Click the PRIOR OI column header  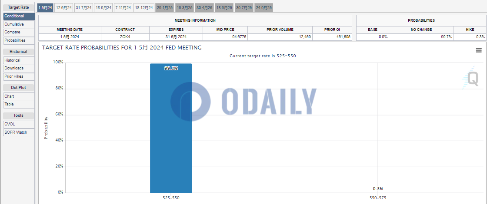coord(332,30)
